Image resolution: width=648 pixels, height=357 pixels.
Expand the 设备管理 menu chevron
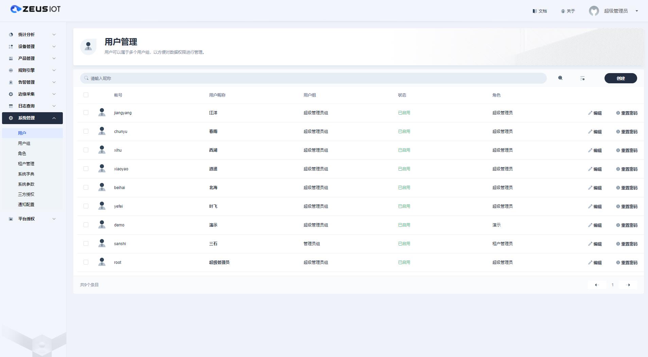pyautogui.click(x=54, y=47)
